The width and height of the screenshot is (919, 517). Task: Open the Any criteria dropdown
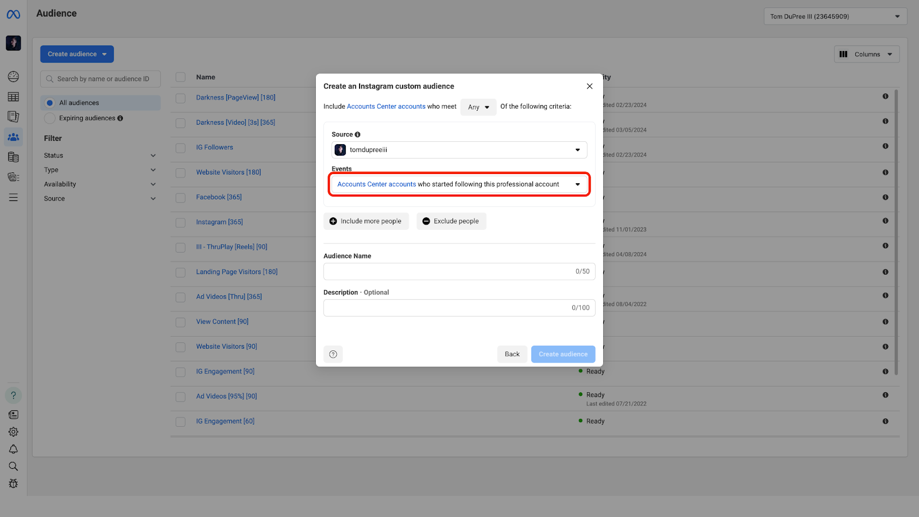click(x=478, y=107)
